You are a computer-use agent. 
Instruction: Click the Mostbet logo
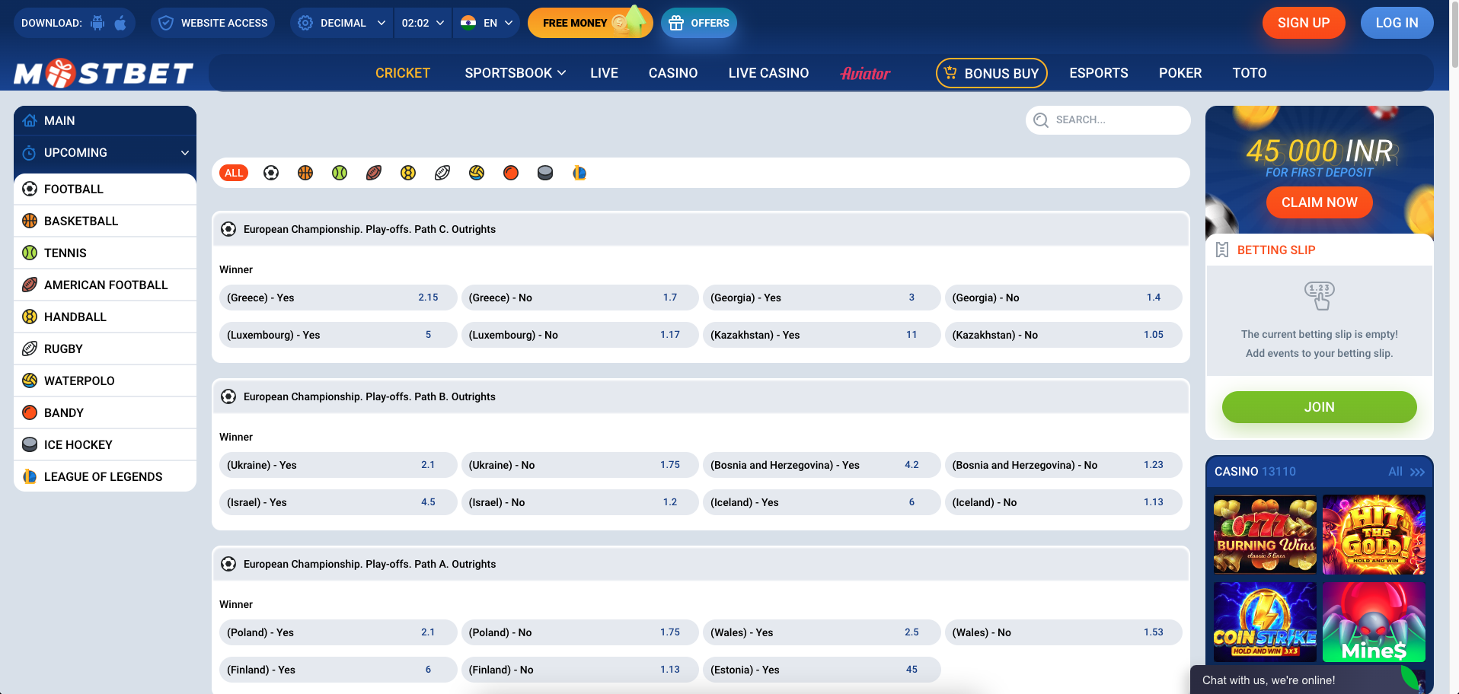(104, 73)
